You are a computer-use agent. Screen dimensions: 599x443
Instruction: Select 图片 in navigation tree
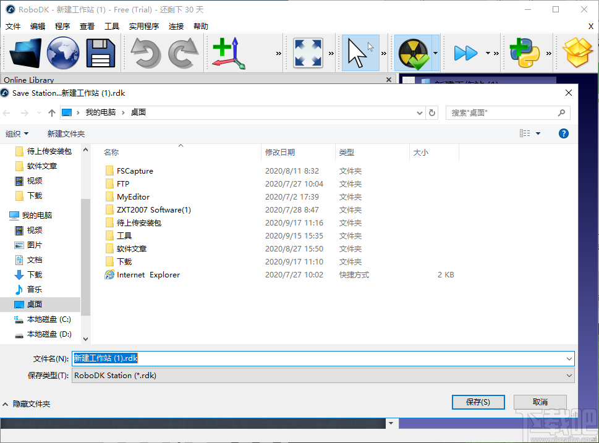[x=35, y=245]
